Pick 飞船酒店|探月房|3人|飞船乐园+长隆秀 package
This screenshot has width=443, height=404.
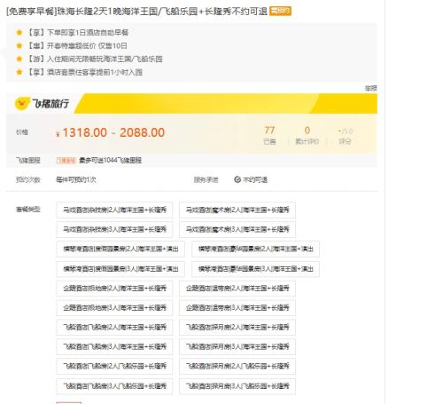click(x=237, y=386)
